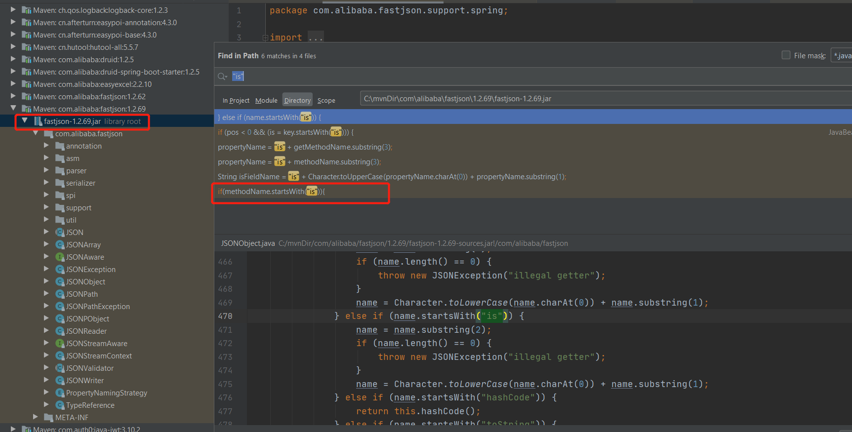Click the JSONStreamAware interface icon
Screen dimensions: 852x432
click(60, 343)
